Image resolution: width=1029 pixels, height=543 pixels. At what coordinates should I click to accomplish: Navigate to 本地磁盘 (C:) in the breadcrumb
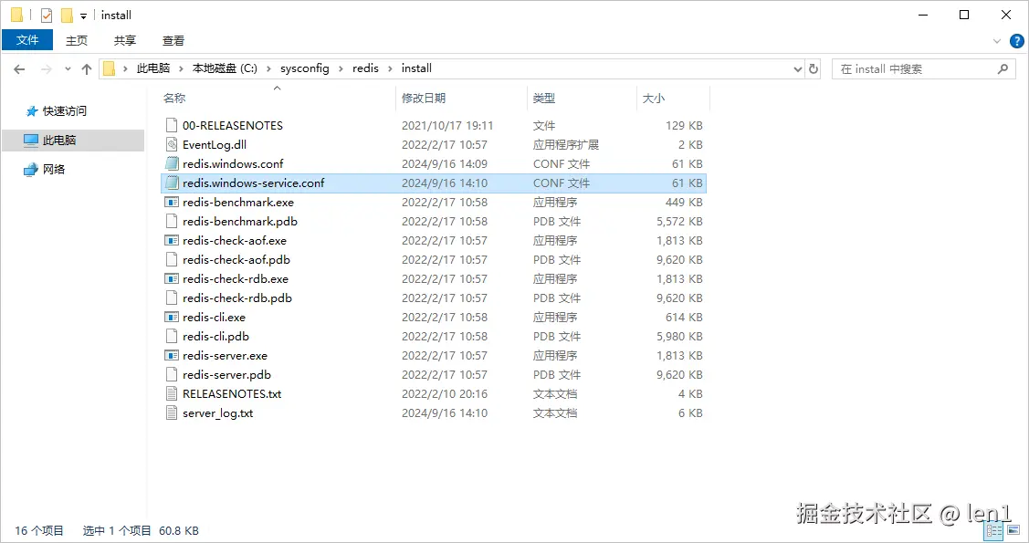click(225, 68)
